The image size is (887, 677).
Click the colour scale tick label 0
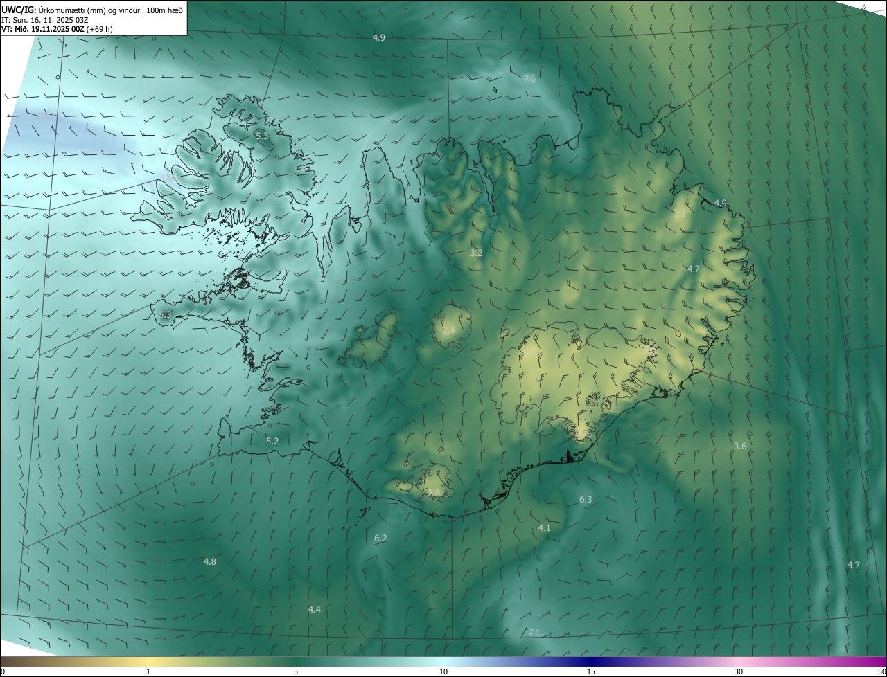point(3,671)
